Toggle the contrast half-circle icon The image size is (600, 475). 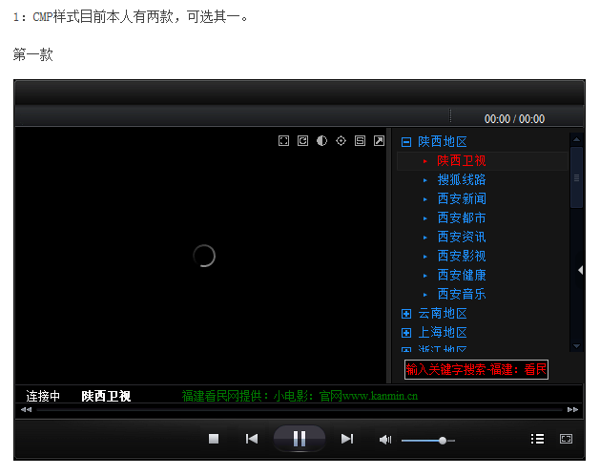click(x=321, y=141)
